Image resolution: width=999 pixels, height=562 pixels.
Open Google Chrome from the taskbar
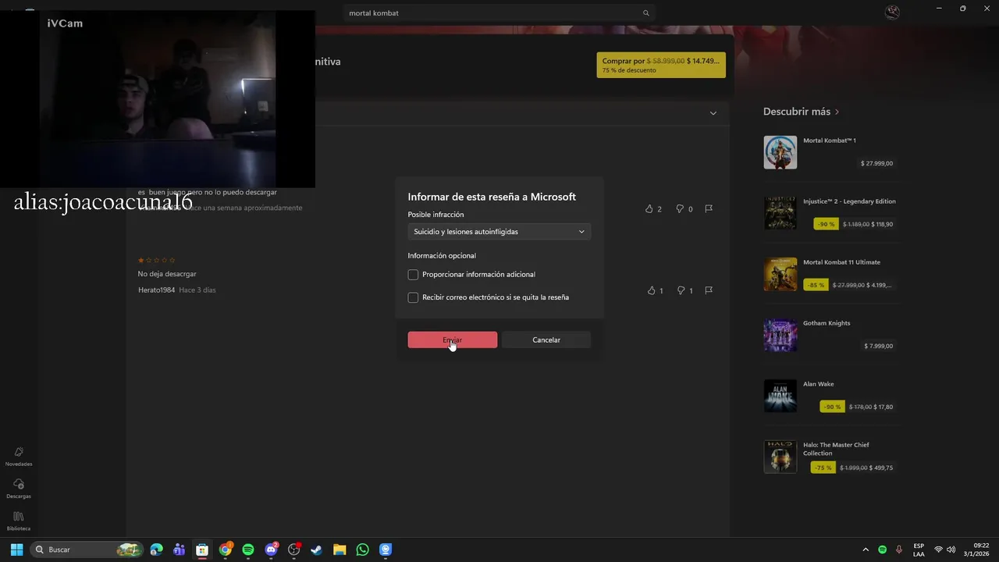(225, 550)
